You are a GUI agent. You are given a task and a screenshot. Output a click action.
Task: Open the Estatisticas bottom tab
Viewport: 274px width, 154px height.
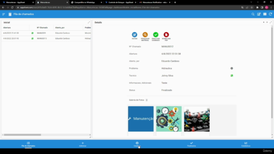click(246, 144)
